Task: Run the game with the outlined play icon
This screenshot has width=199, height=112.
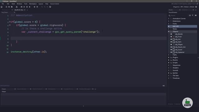Action: [24, 7]
